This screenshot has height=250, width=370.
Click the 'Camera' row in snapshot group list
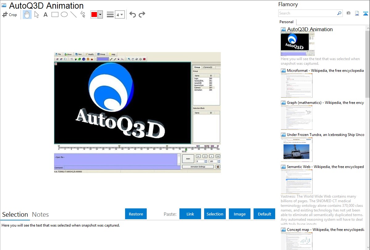204,88
